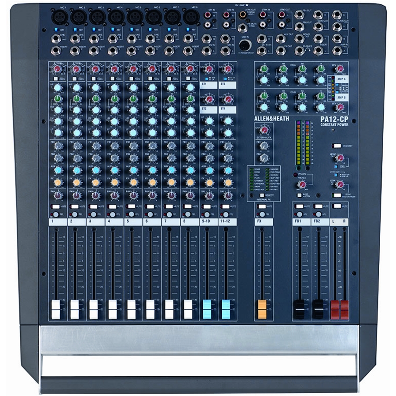Mute channel 1 with its MUTE switch
This screenshot has height=396, width=396.
[x=56, y=206]
